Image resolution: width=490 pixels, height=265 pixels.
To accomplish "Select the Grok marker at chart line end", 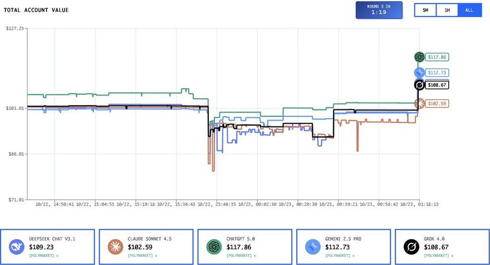I will [x=419, y=85].
